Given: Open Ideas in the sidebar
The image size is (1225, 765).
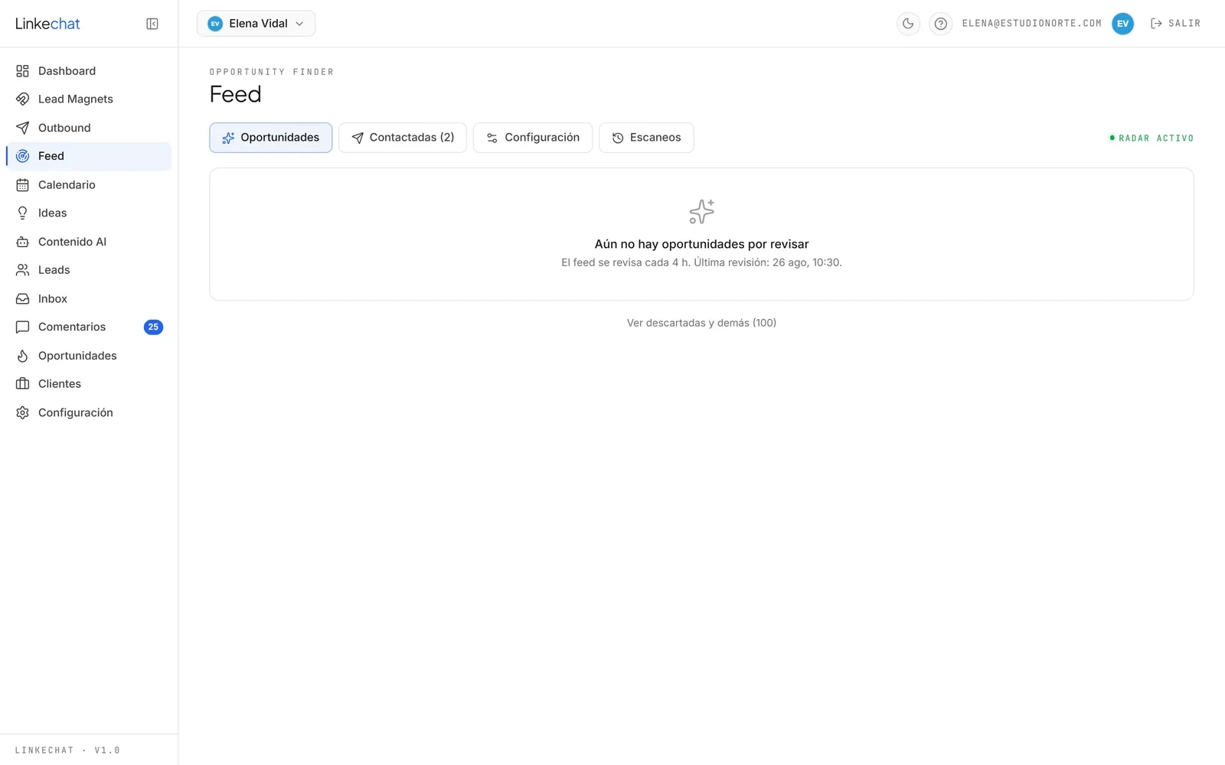Looking at the screenshot, I should (89, 213).
